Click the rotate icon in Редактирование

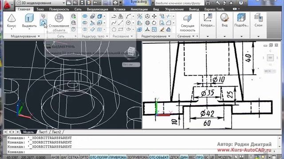(x=154, y=23)
